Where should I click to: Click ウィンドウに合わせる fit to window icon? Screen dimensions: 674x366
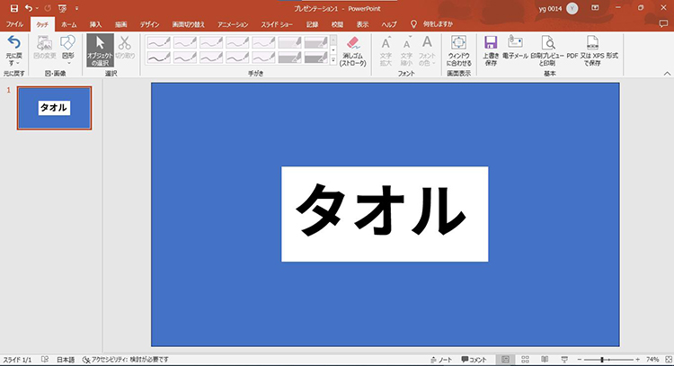pyautogui.click(x=458, y=50)
